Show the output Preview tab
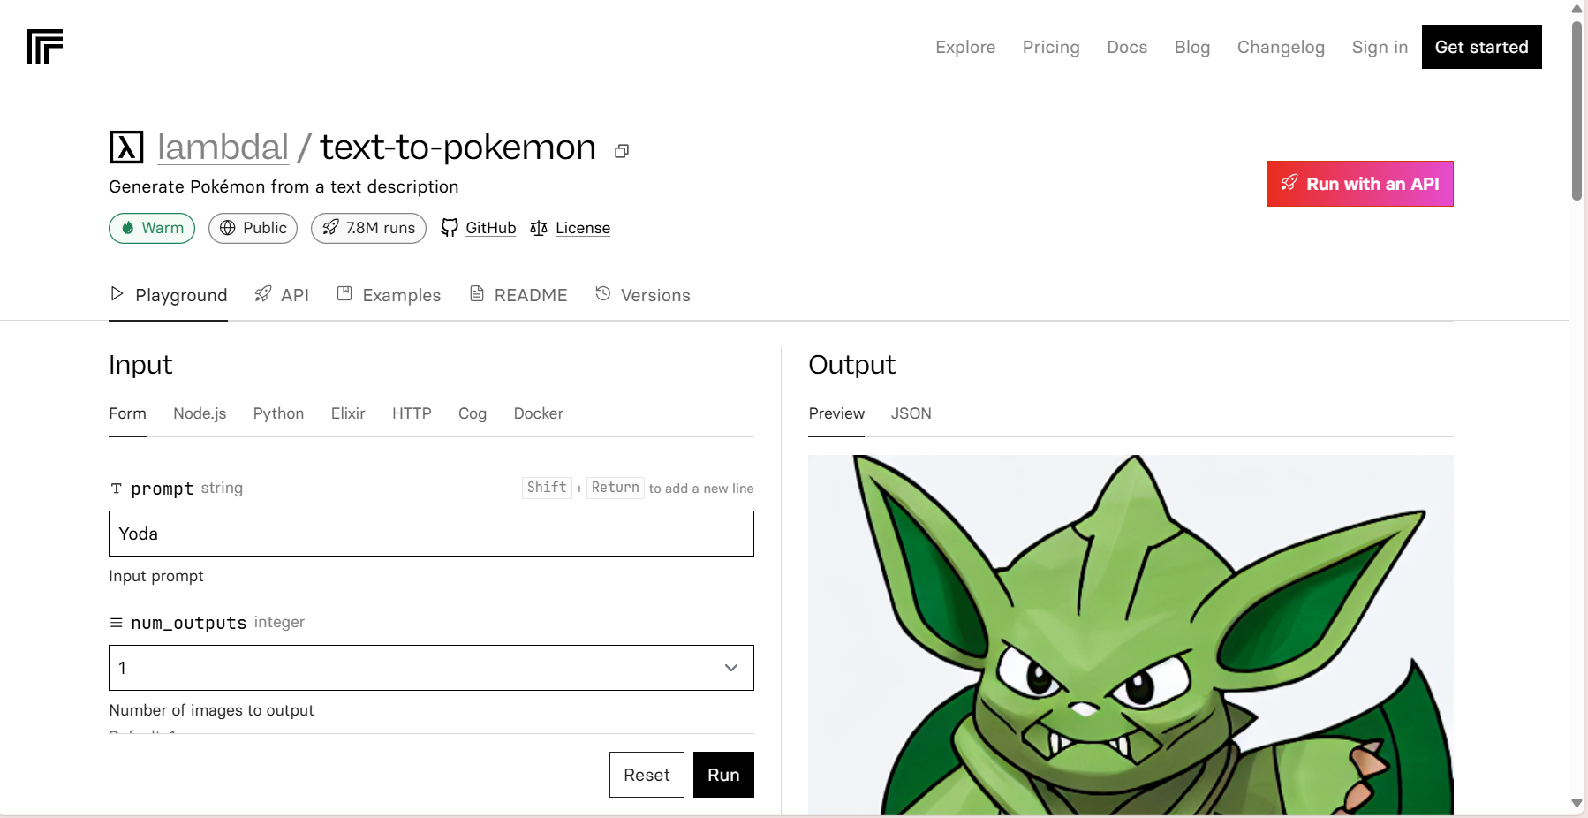This screenshot has width=1588, height=818. [836, 413]
